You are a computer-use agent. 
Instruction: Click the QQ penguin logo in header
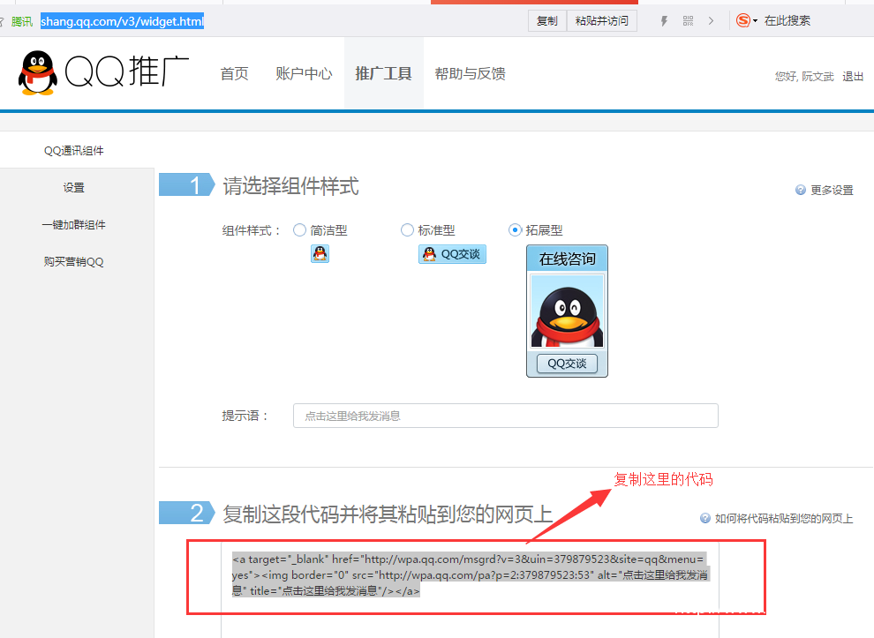pos(38,73)
